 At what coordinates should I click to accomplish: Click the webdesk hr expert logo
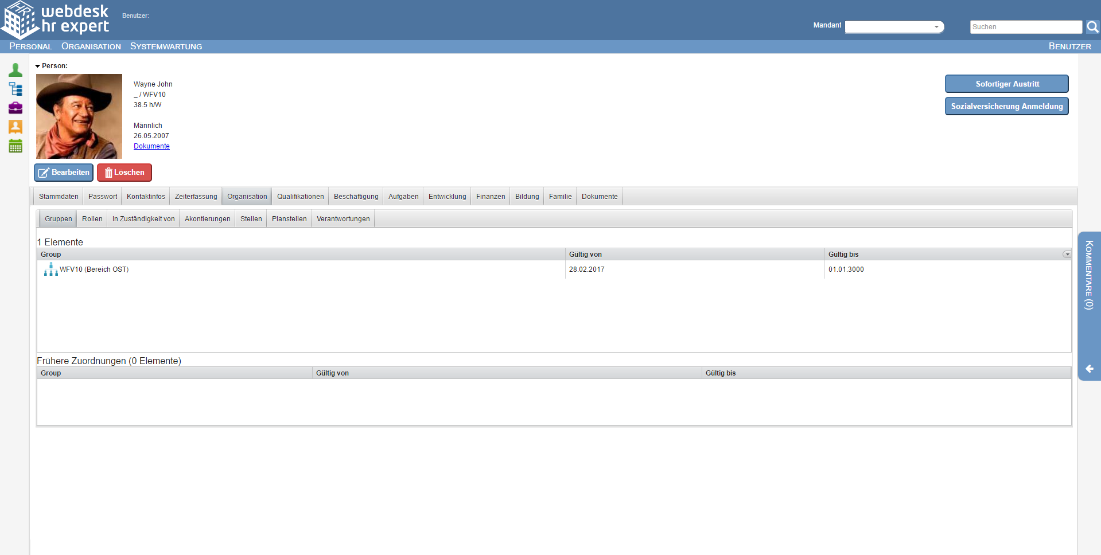(56, 20)
